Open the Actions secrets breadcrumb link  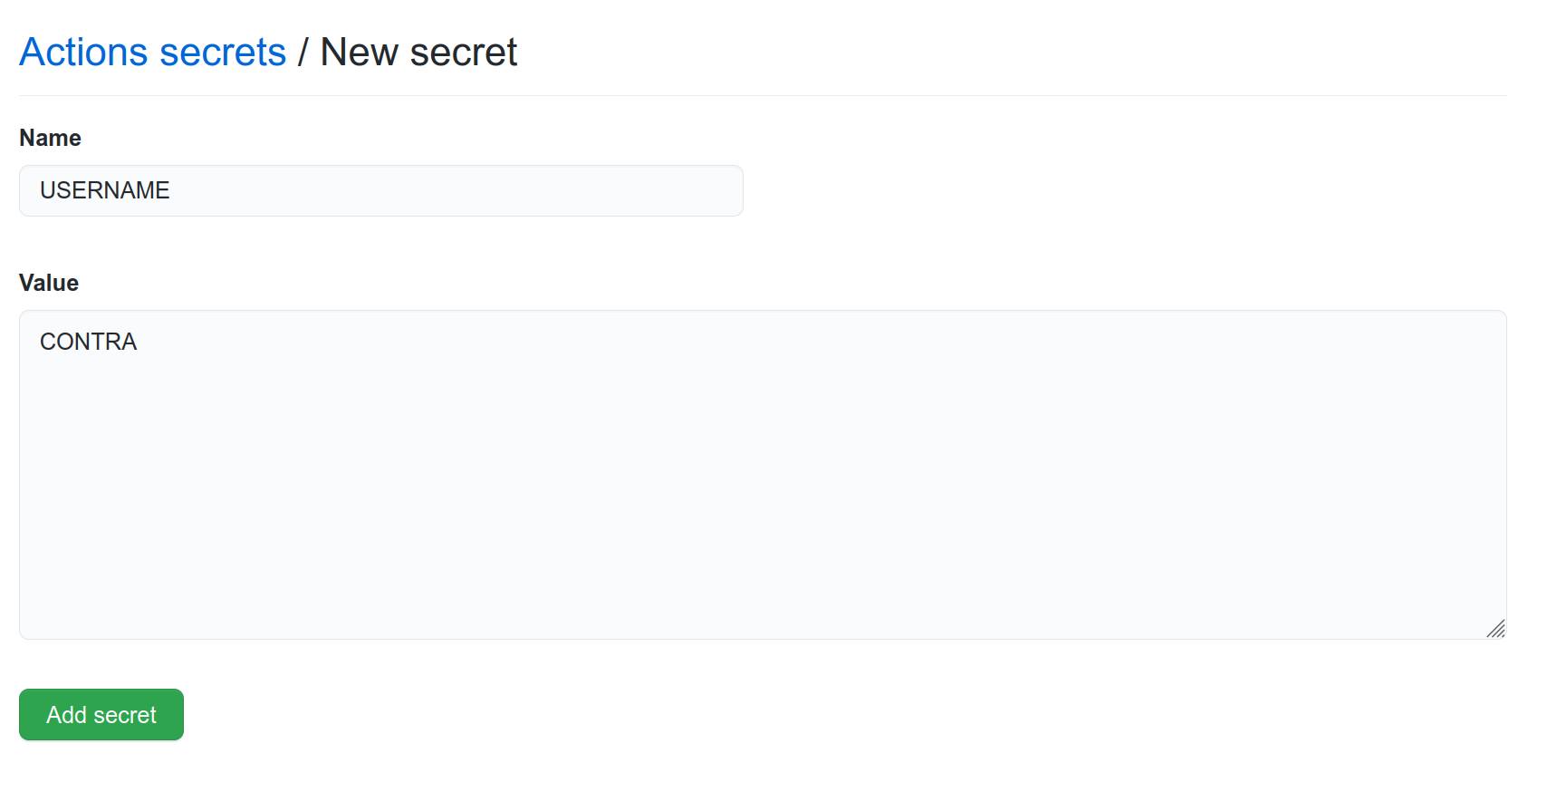[152, 52]
